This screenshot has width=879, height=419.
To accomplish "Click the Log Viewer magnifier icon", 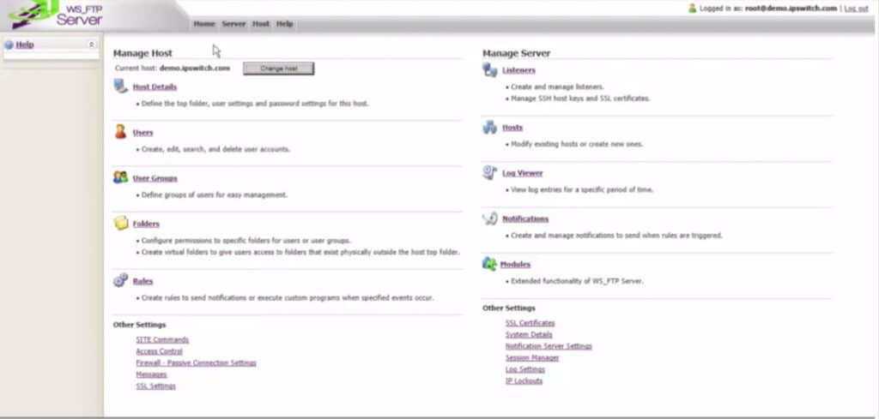I will [x=489, y=172].
